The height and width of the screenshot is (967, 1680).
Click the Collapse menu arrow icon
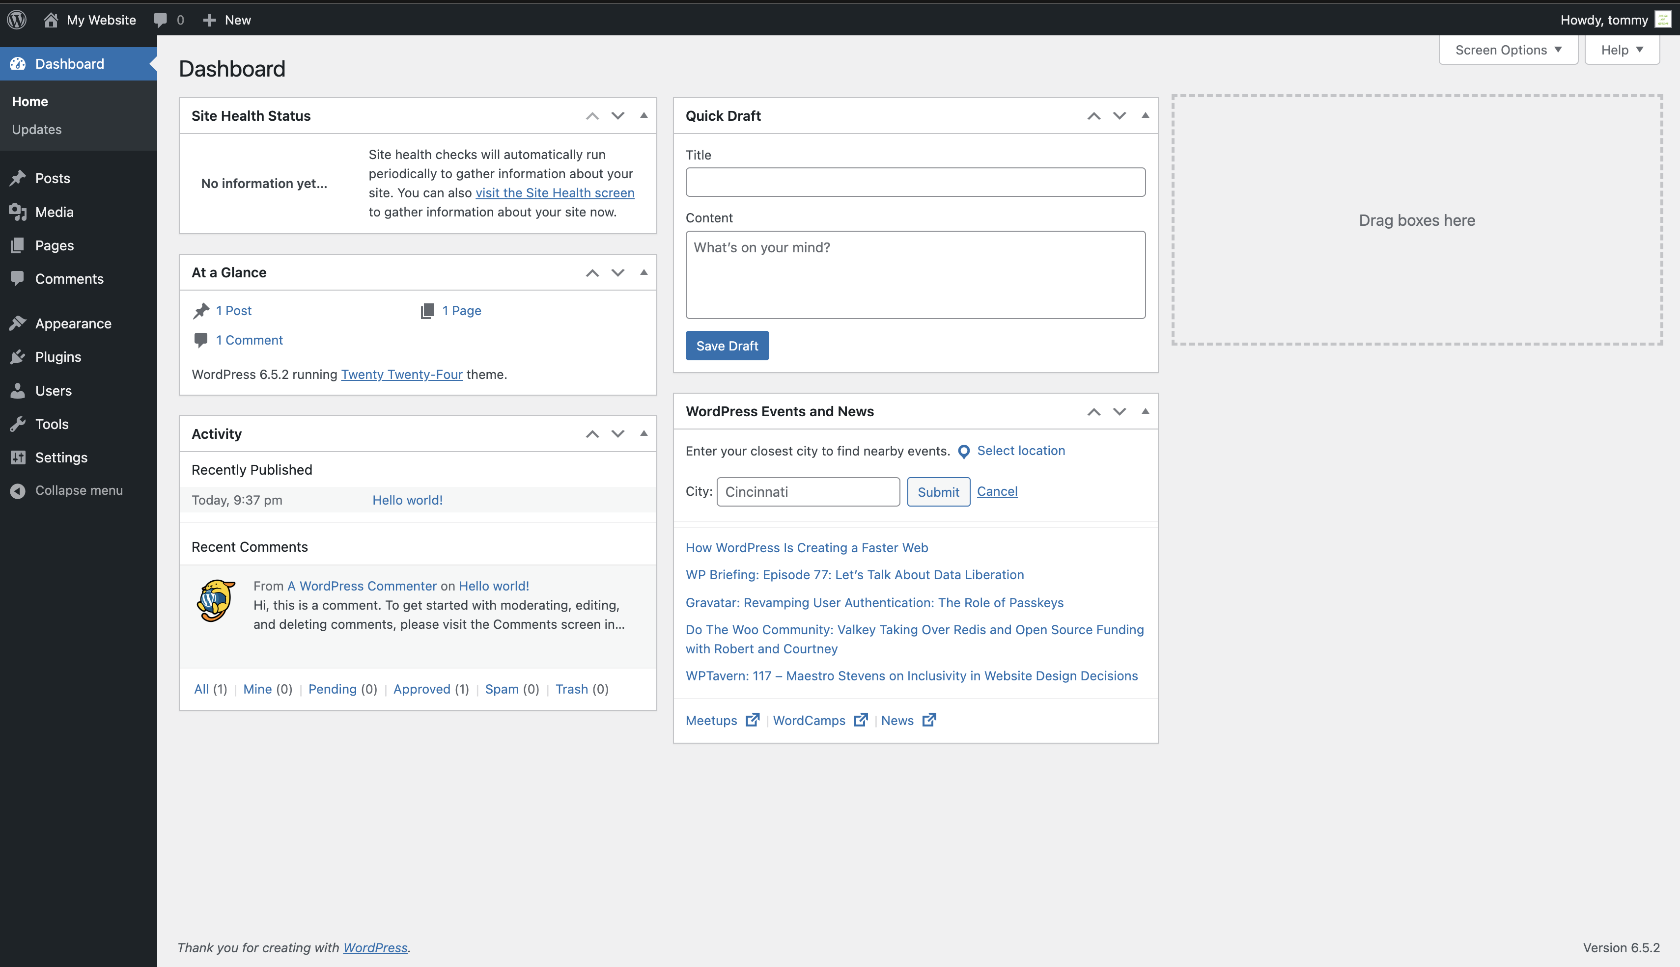(x=18, y=490)
